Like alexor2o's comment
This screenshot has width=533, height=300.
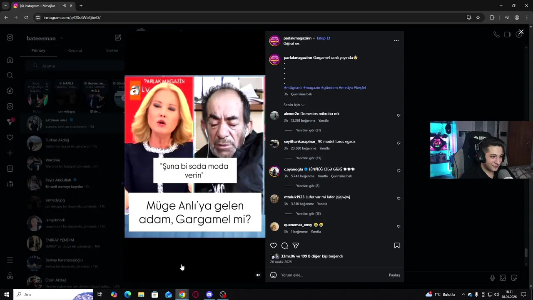click(399, 115)
